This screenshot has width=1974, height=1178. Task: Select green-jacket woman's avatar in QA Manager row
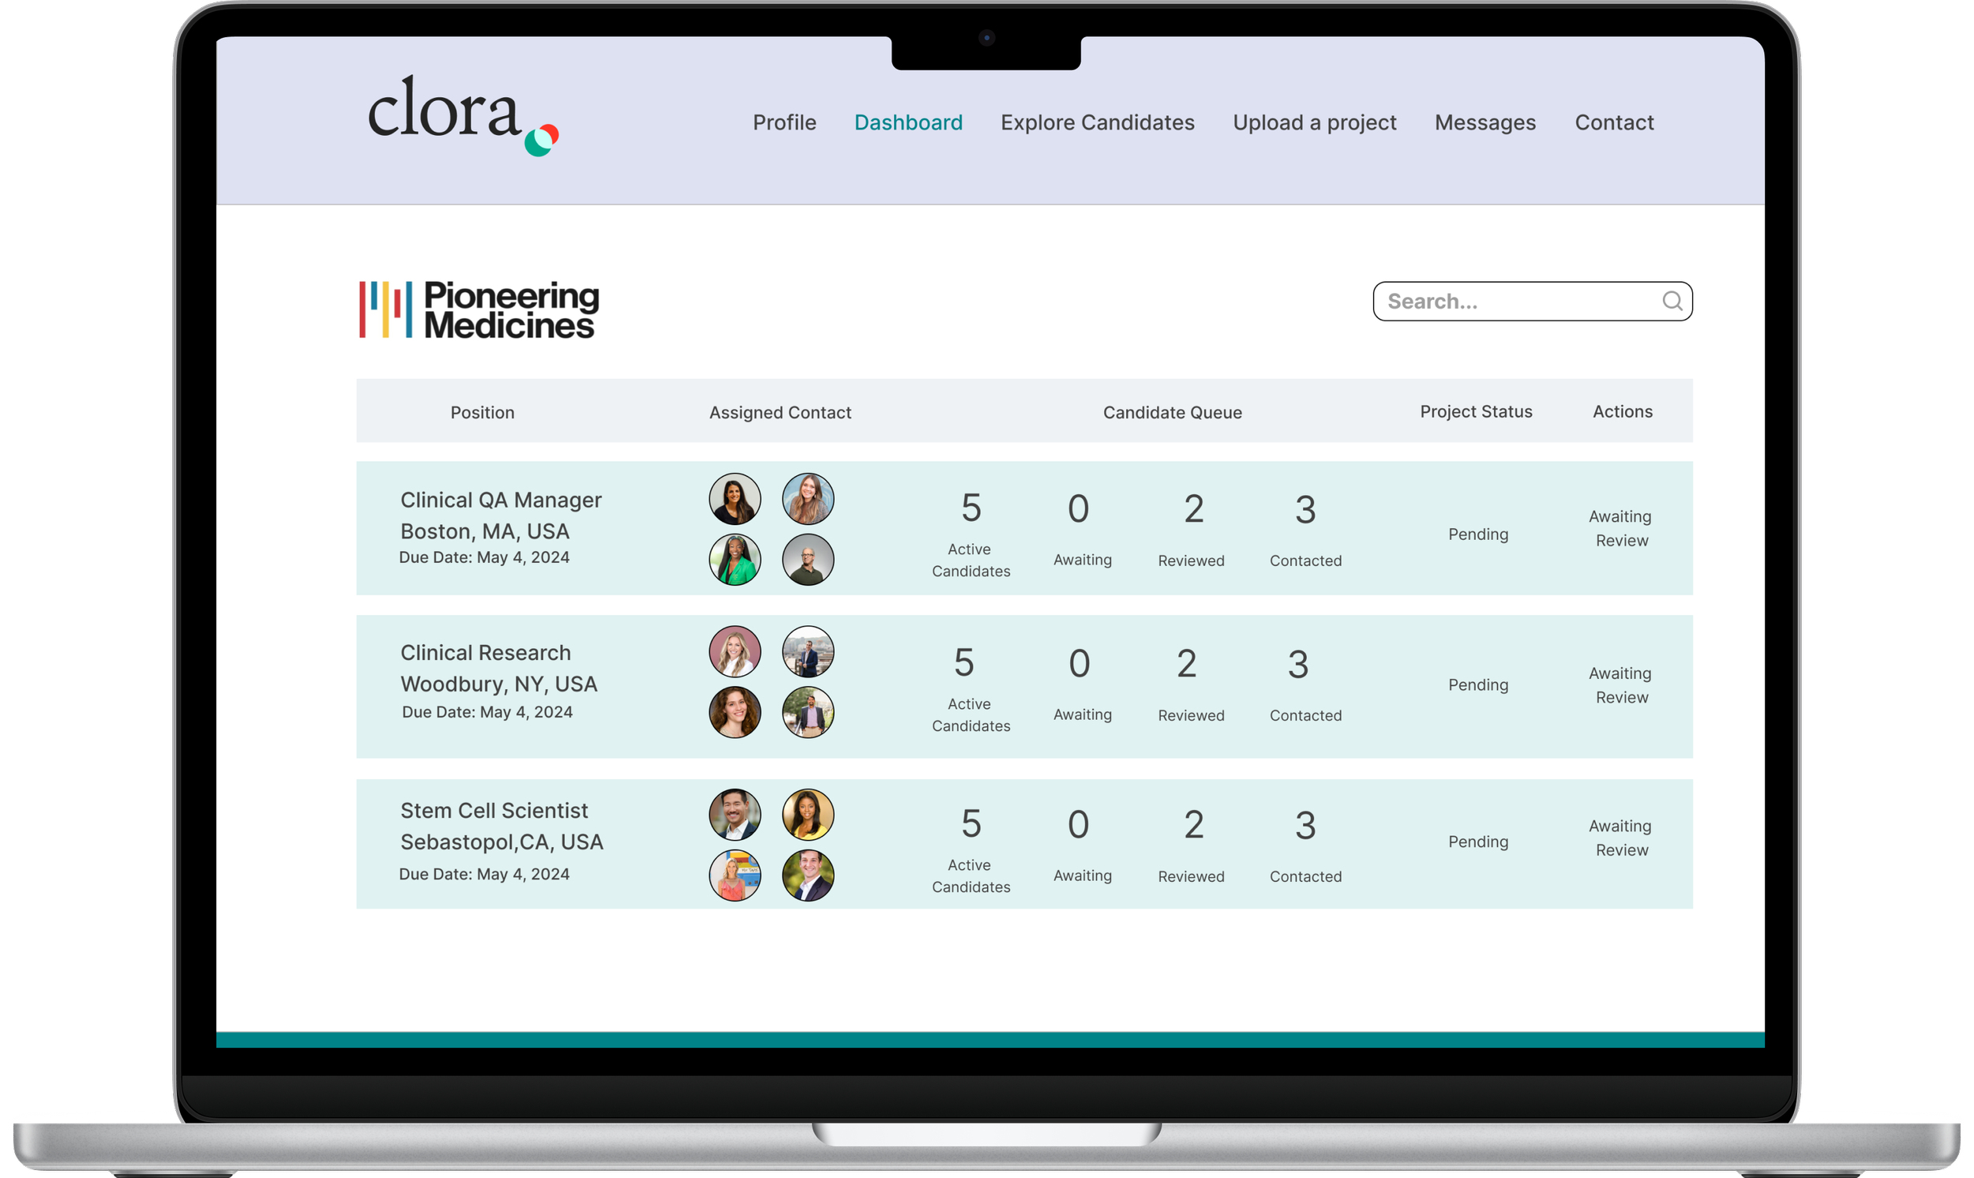[x=734, y=560]
